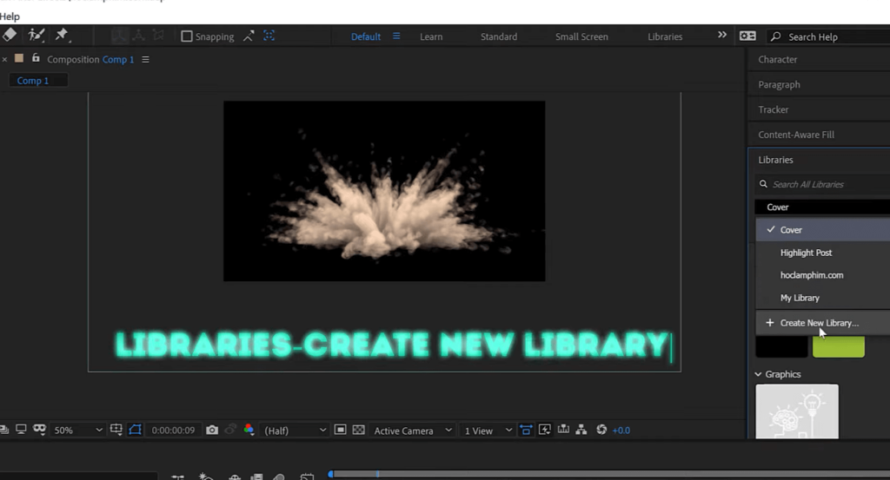Toggle mask and shape path visibility icon

coord(39,430)
